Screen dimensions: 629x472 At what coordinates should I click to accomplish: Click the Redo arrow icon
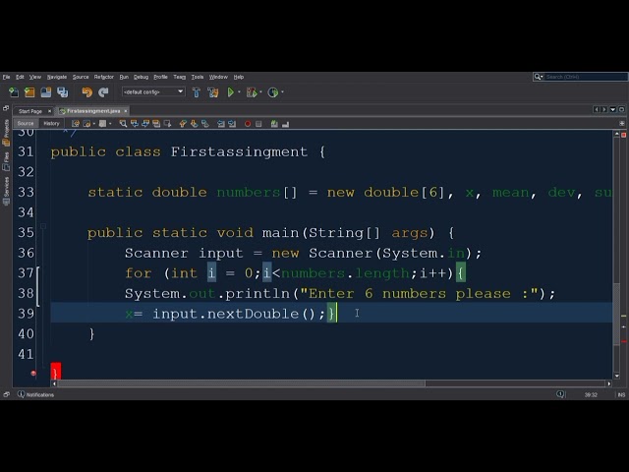point(103,92)
